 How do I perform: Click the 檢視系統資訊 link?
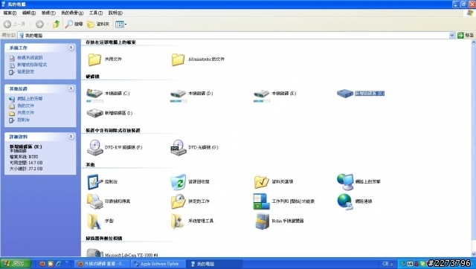(x=30, y=58)
